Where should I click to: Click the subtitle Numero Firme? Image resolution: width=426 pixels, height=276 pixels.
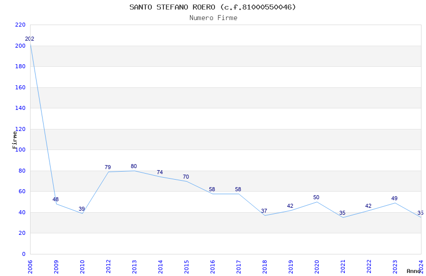coord(214,18)
